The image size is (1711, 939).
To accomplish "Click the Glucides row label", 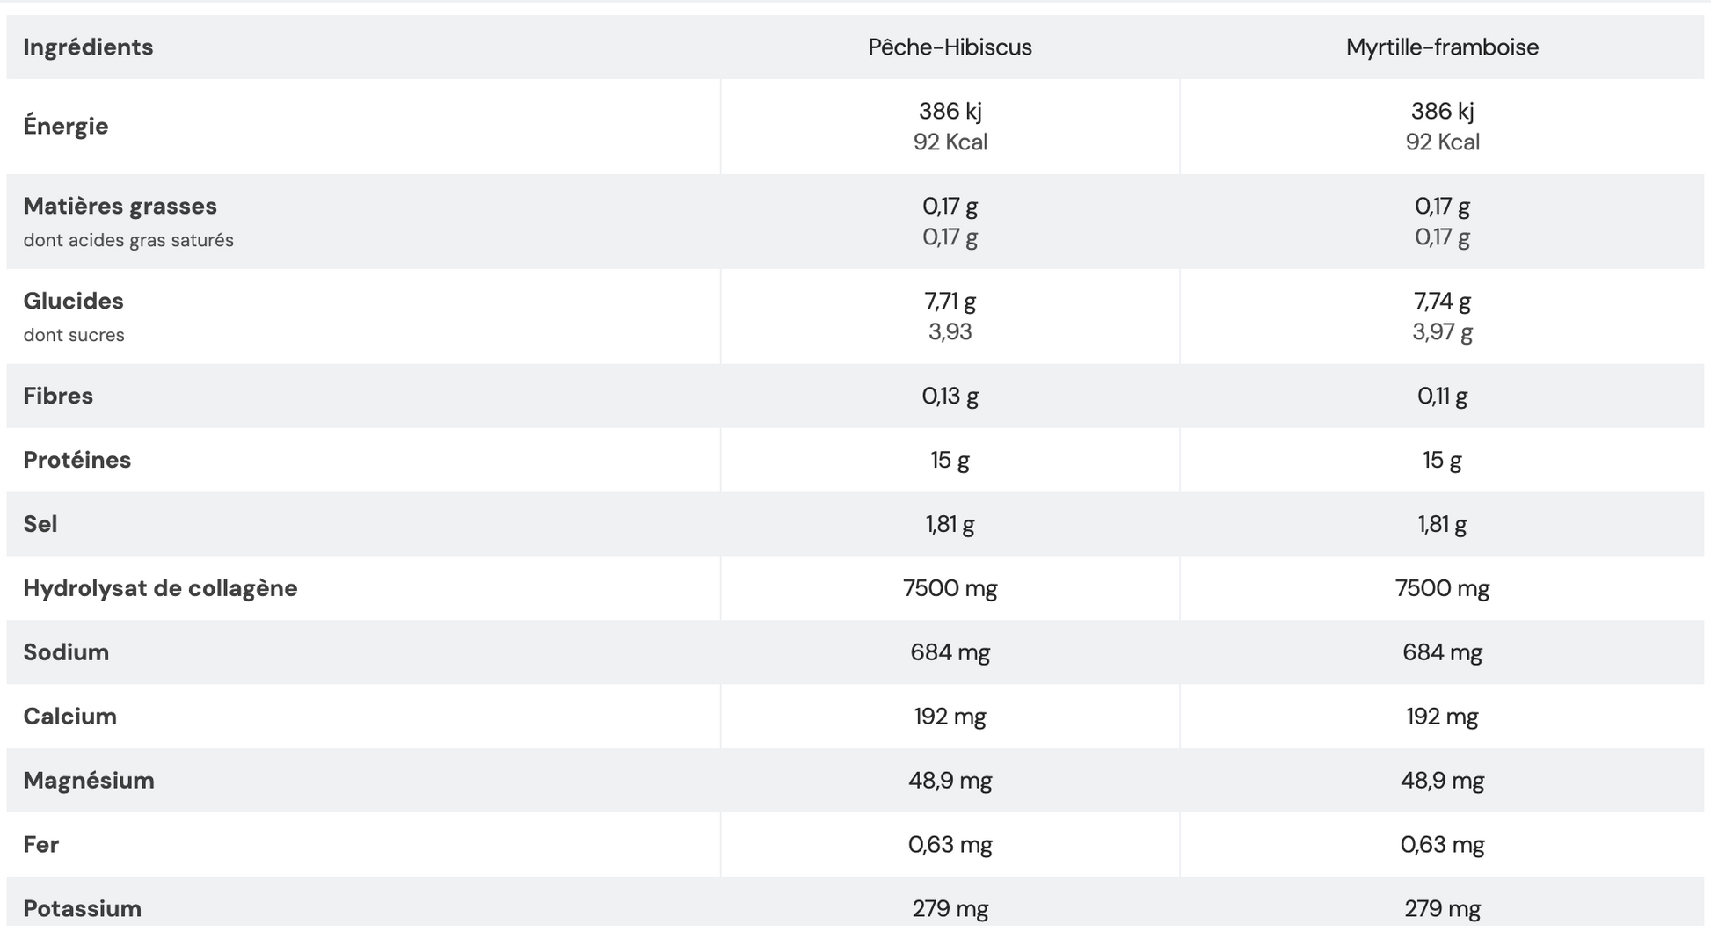I will [x=73, y=302].
